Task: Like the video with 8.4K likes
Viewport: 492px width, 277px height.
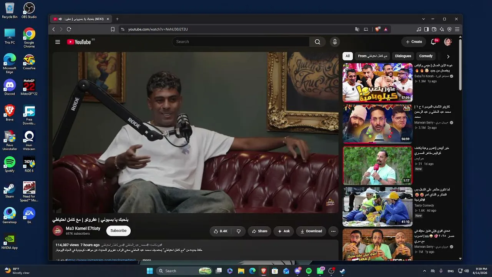Action: tap(221, 231)
